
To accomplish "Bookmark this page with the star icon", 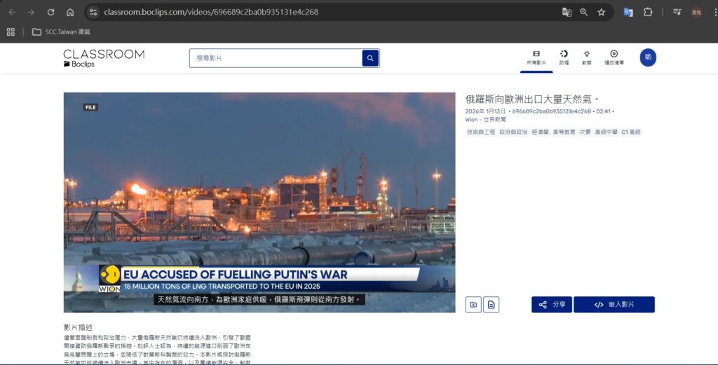I will point(601,12).
